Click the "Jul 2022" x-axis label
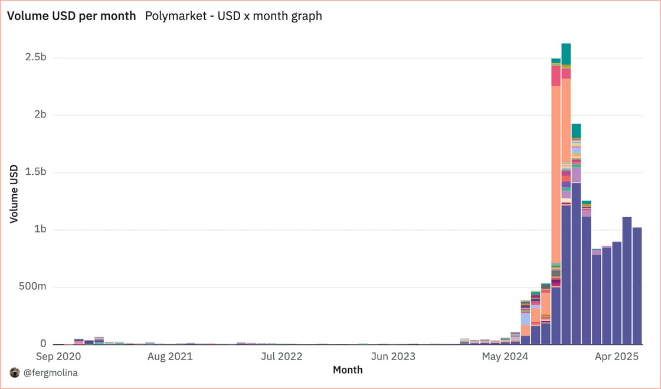 [x=282, y=357]
